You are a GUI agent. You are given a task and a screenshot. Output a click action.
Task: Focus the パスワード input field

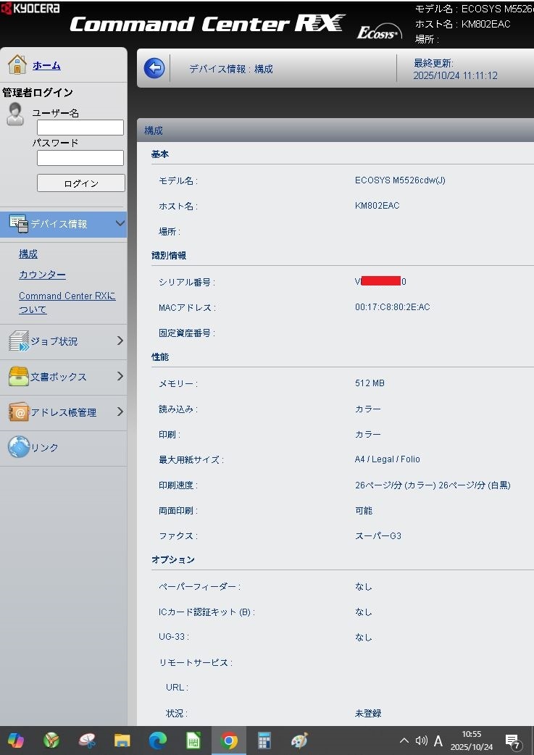[80, 158]
